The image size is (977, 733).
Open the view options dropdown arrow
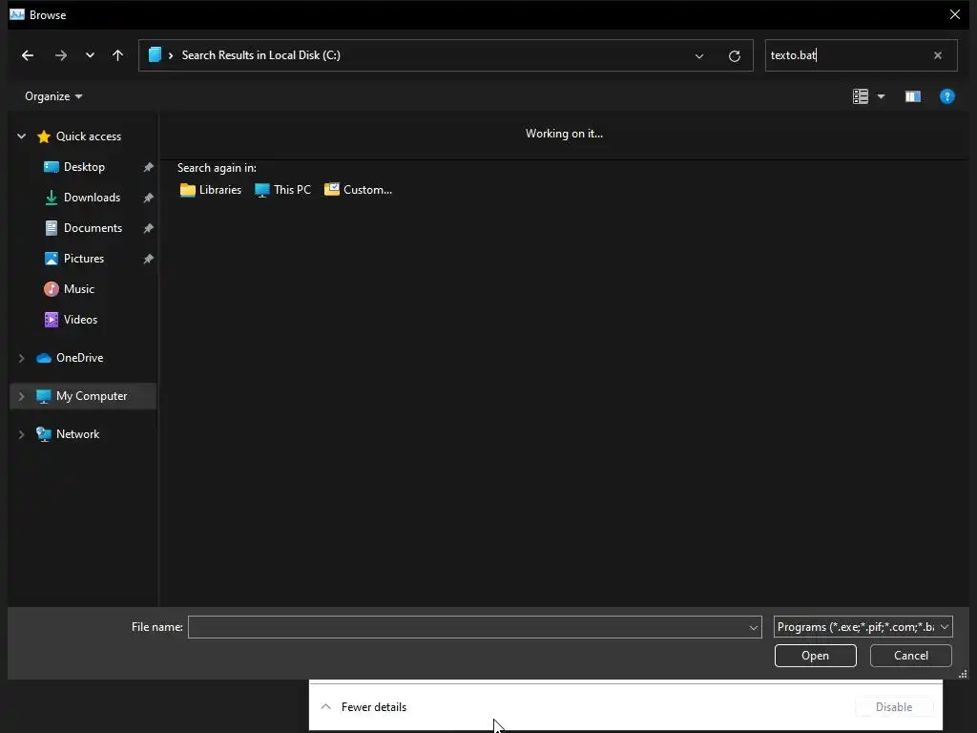pyautogui.click(x=881, y=96)
